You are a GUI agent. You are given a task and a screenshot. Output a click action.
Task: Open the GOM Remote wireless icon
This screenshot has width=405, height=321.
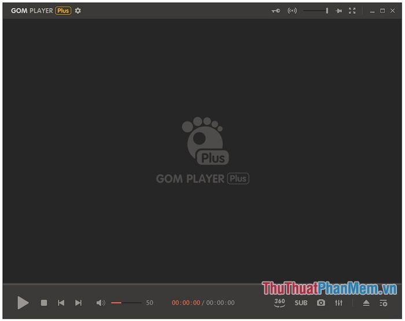tap(292, 10)
